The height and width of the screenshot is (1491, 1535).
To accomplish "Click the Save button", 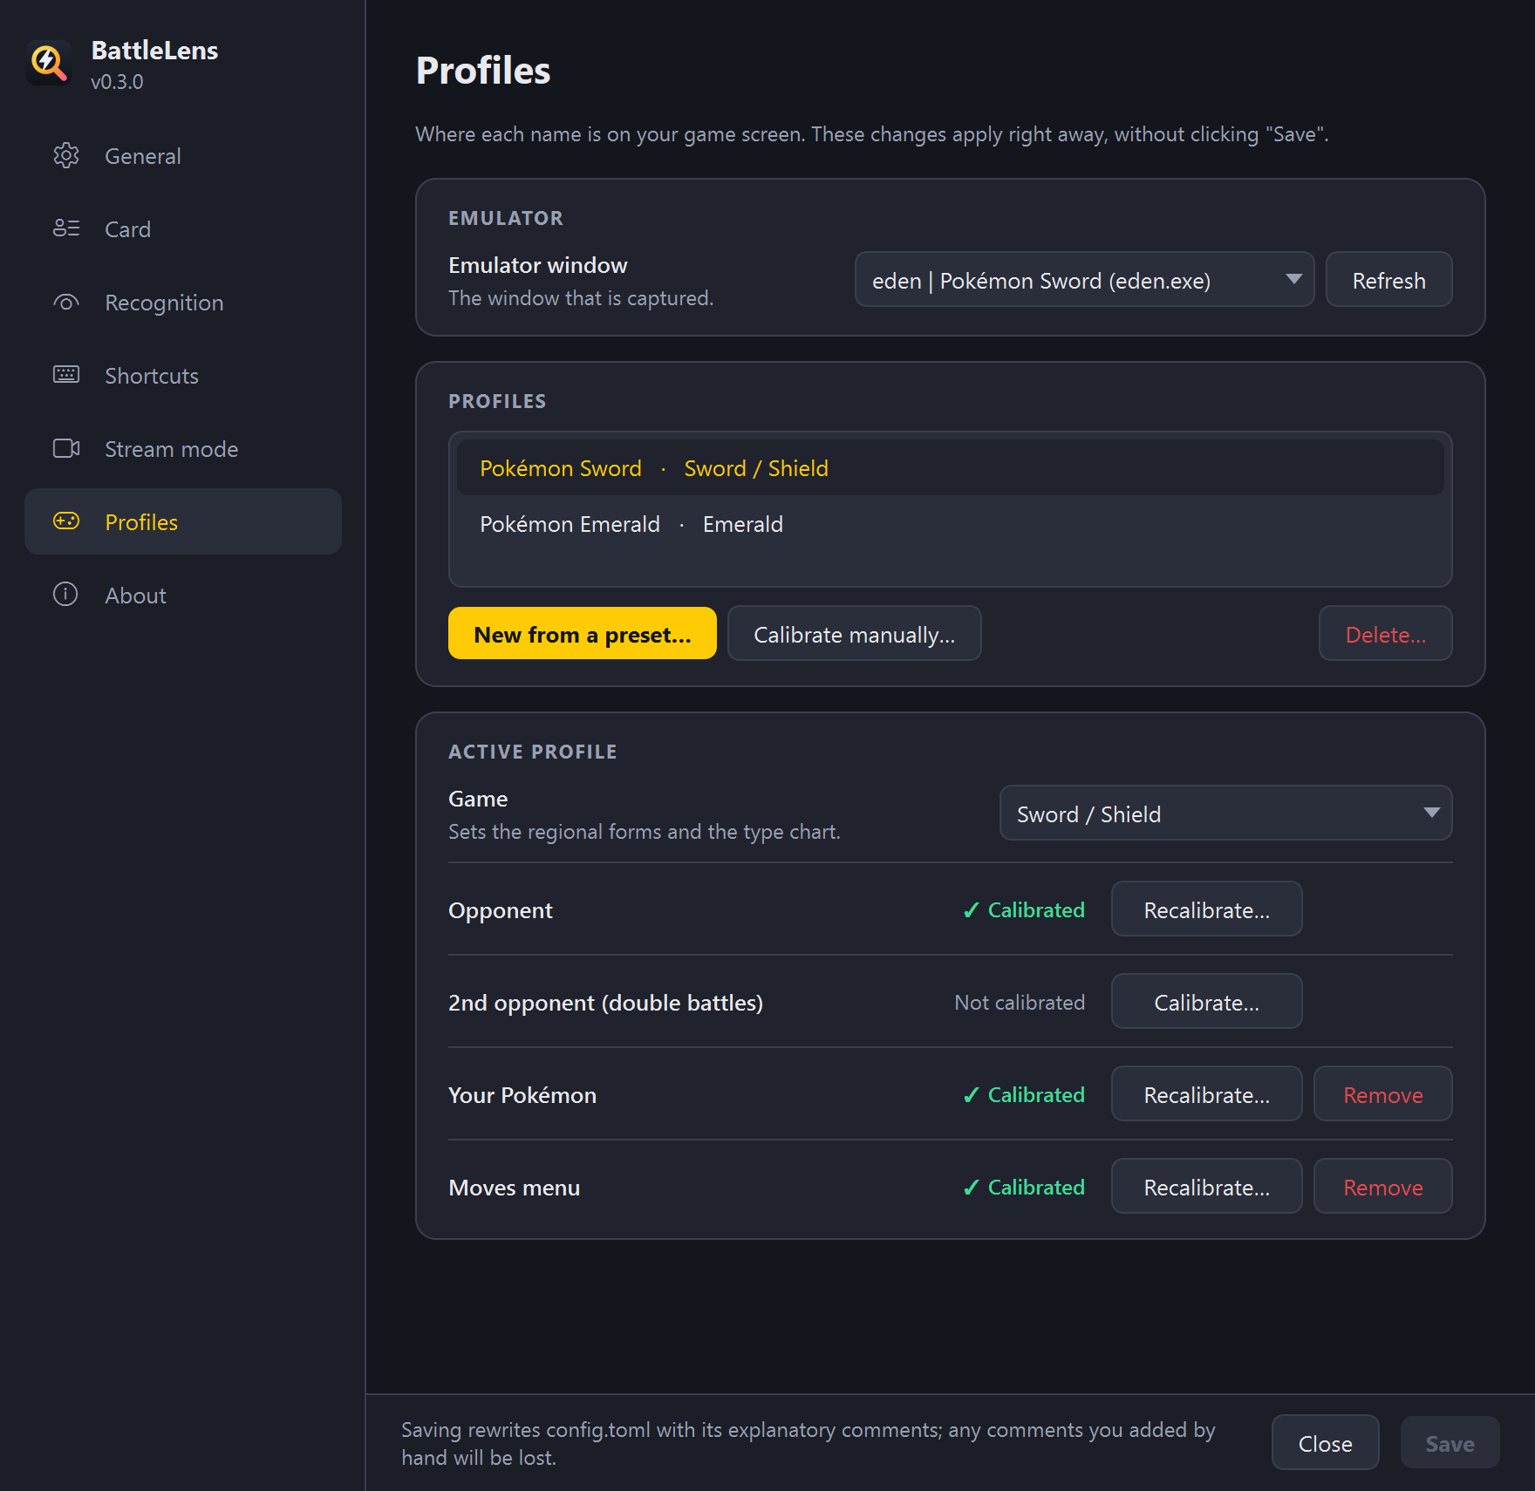I will tap(1450, 1443).
